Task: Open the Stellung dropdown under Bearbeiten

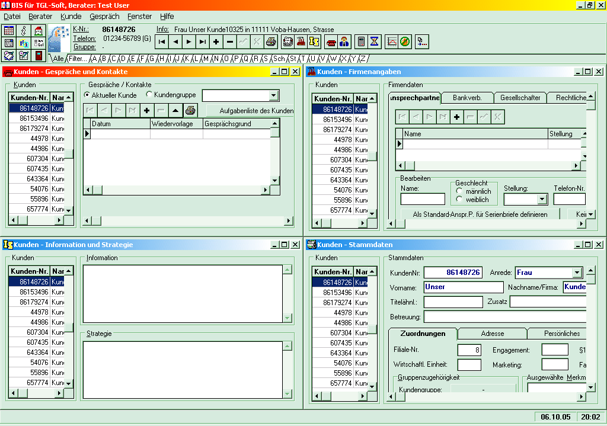Action: tap(542, 199)
